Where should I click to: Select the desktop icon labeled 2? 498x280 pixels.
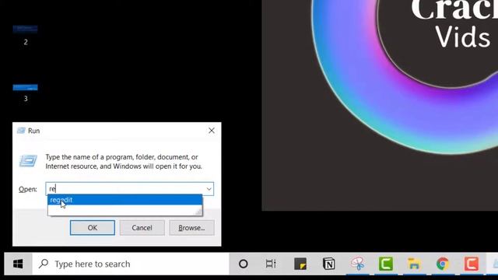point(26,35)
